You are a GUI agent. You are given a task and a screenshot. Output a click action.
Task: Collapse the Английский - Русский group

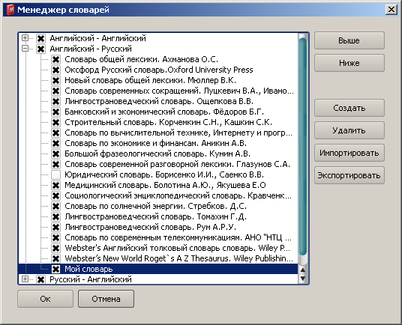tap(25, 49)
